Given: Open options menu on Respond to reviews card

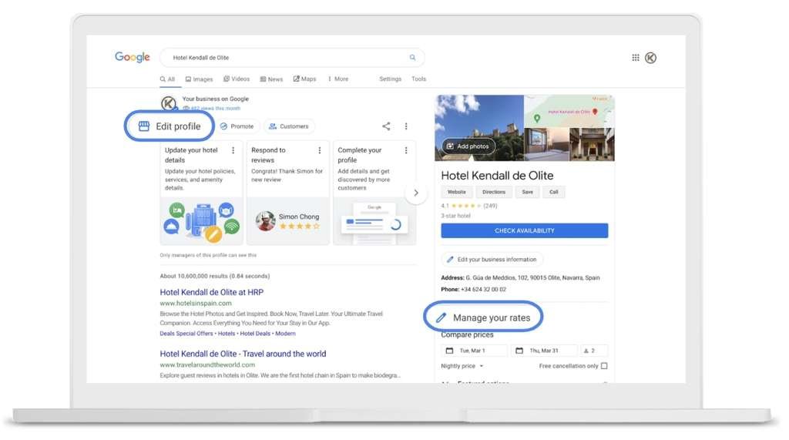Looking at the screenshot, I should 320,150.
